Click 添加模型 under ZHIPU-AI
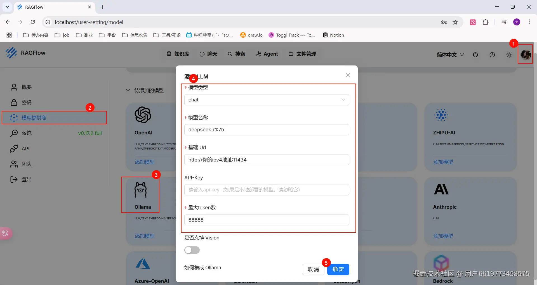Image resolution: width=537 pixels, height=285 pixels. (443, 162)
